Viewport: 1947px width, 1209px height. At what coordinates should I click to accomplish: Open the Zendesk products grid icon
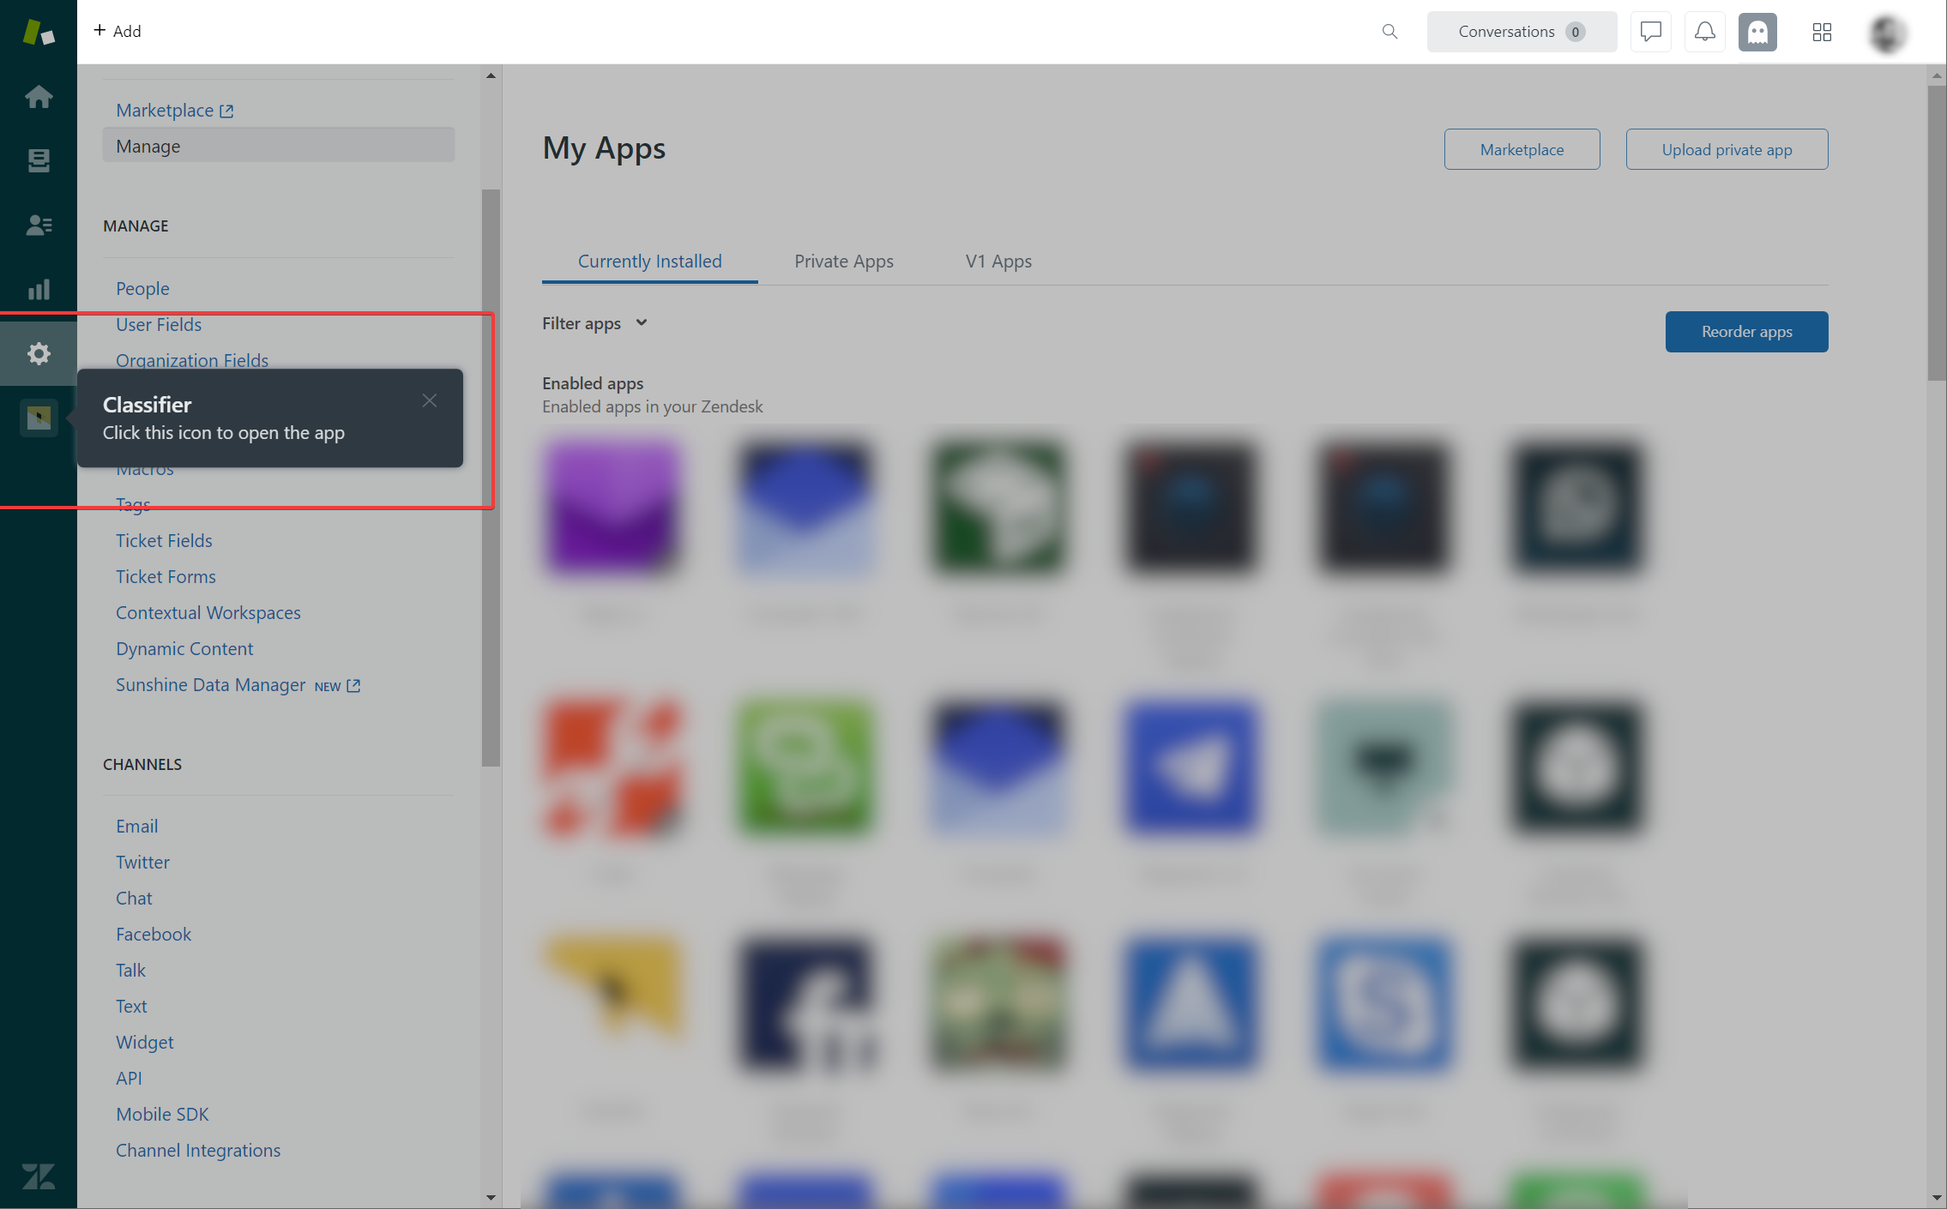point(1822,32)
